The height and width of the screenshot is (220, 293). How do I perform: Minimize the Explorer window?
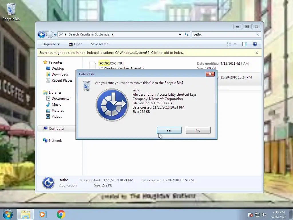pos(237,27)
